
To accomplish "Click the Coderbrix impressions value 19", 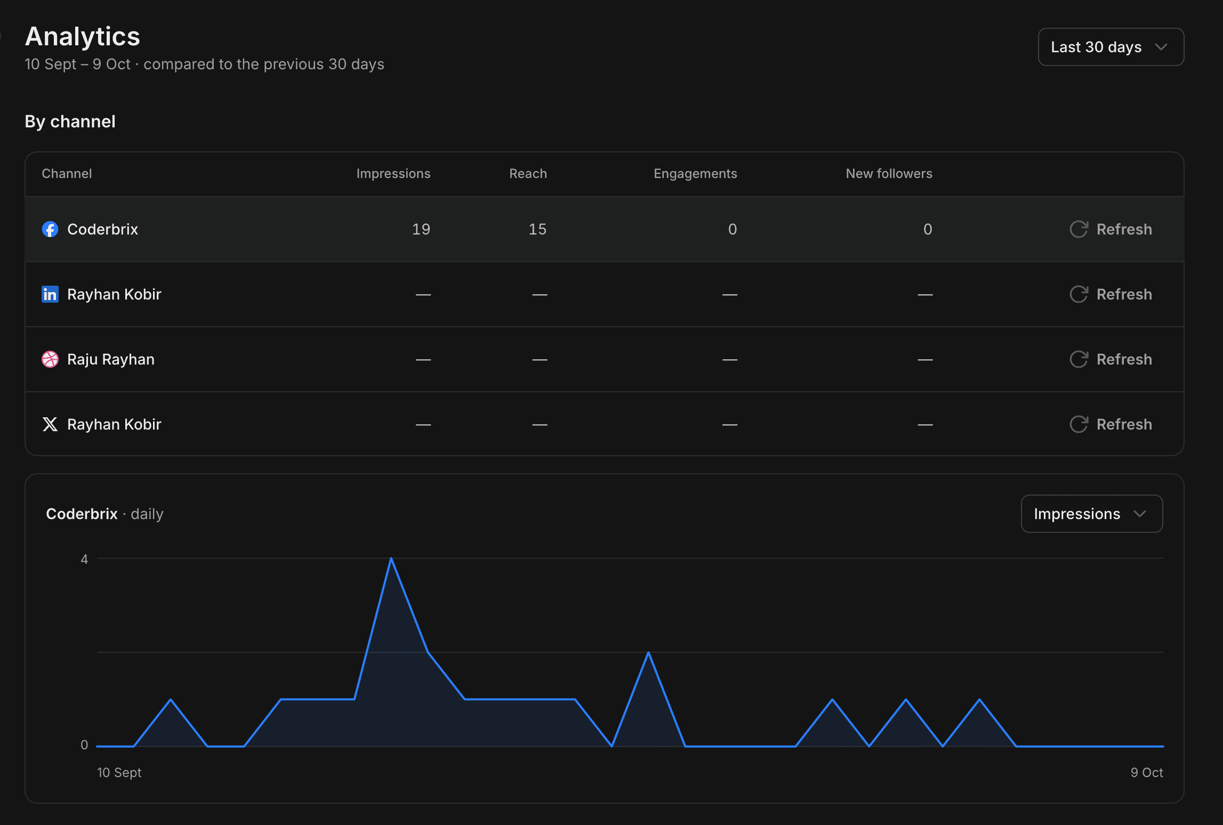I will [421, 229].
